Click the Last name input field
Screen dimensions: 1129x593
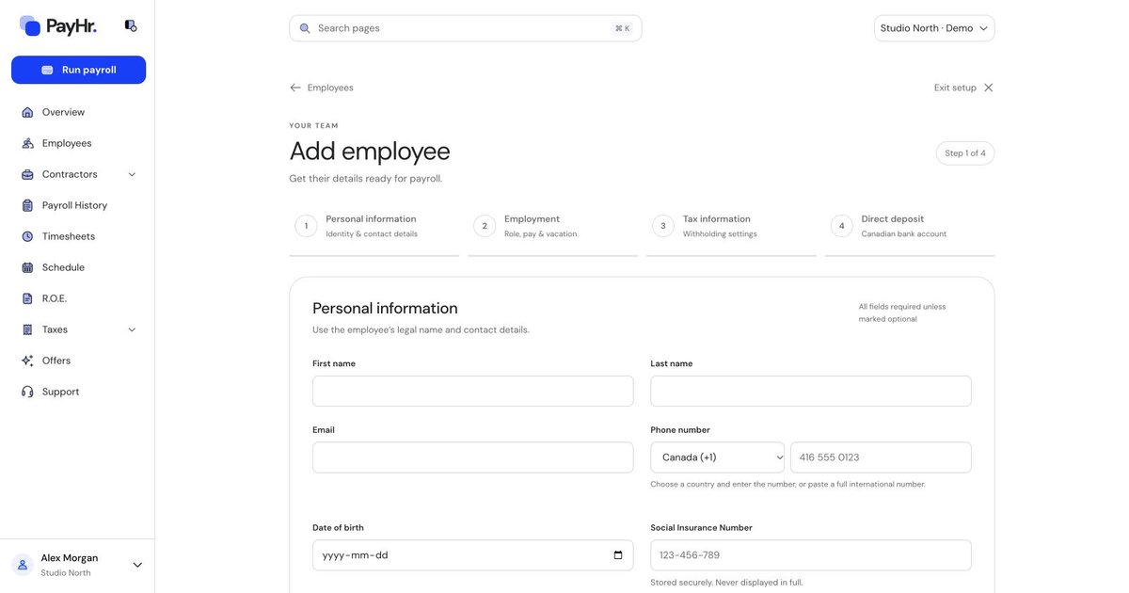click(x=811, y=392)
